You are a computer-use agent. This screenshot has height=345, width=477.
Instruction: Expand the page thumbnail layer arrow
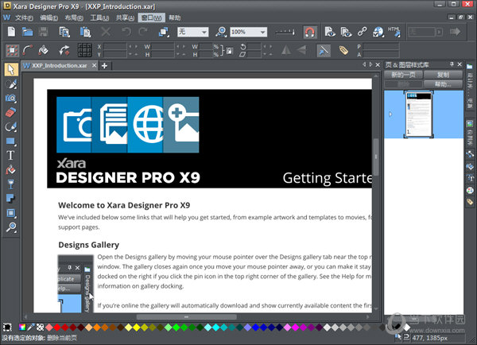(x=390, y=114)
